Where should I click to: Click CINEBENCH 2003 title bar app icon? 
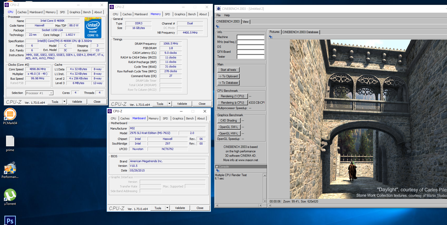coord(219,9)
